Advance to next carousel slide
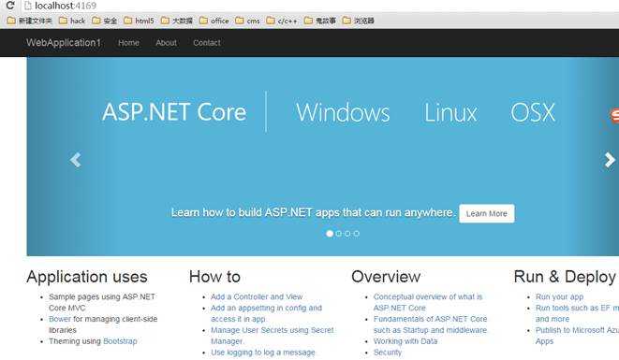 (610, 160)
